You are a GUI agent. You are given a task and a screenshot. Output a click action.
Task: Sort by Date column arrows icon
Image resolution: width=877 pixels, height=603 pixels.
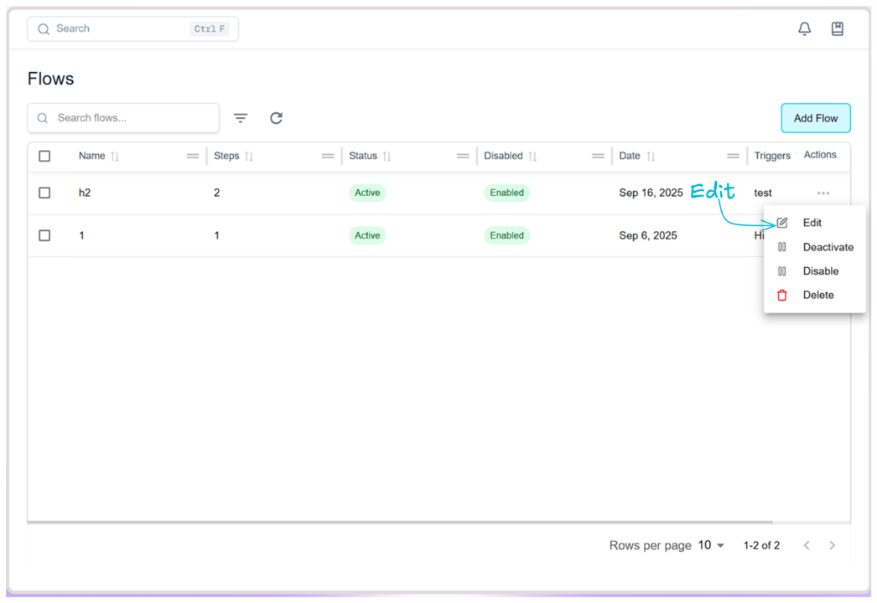click(651, 157)
